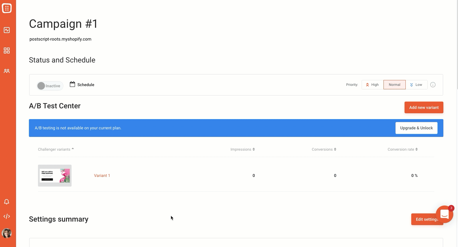Open the campaigns grid icon in the sidebar
The image size is (458, 247).
point(7,51)
